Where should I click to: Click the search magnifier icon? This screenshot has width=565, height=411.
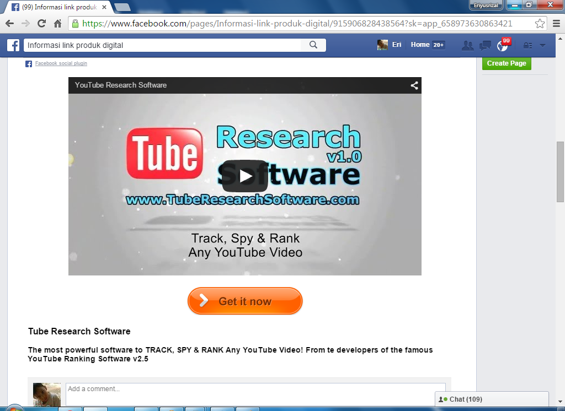pyautogui.click(x=313, y=45)
